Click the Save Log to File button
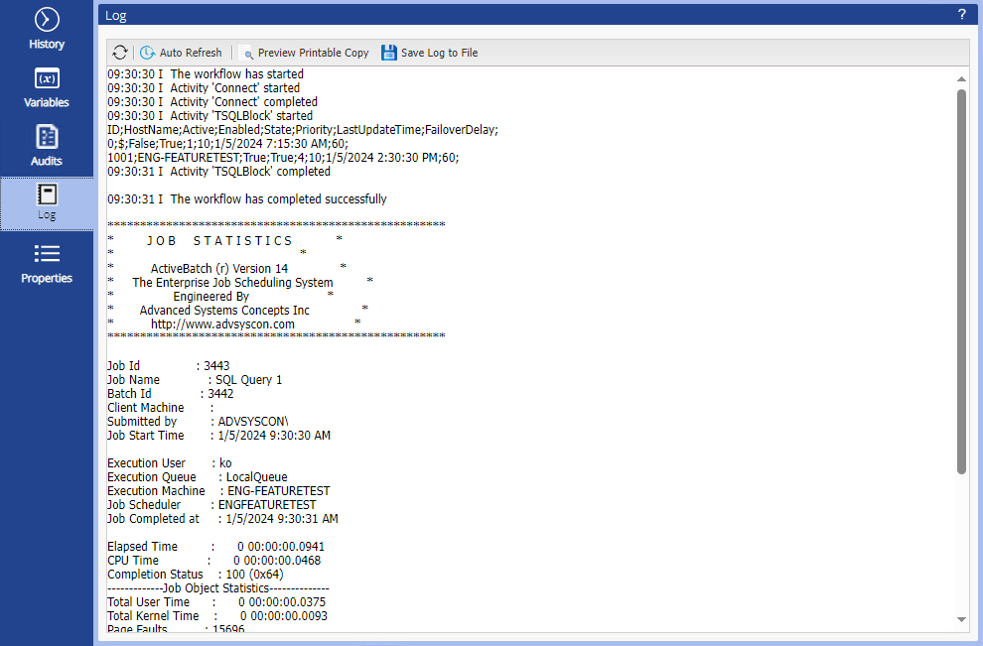 [x=429, y=53]
